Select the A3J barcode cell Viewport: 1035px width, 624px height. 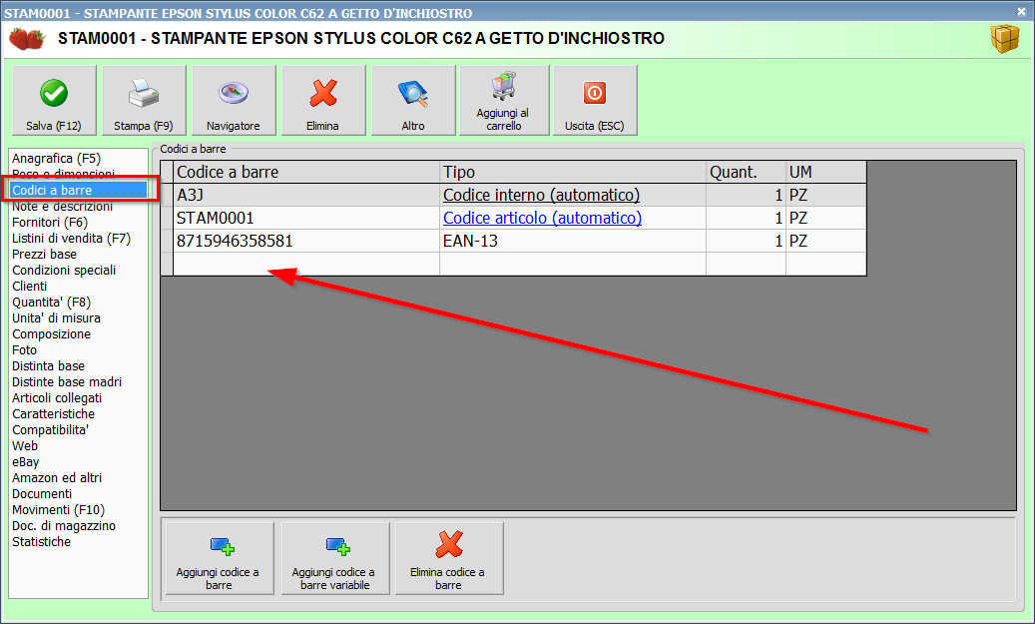point(306,195)
